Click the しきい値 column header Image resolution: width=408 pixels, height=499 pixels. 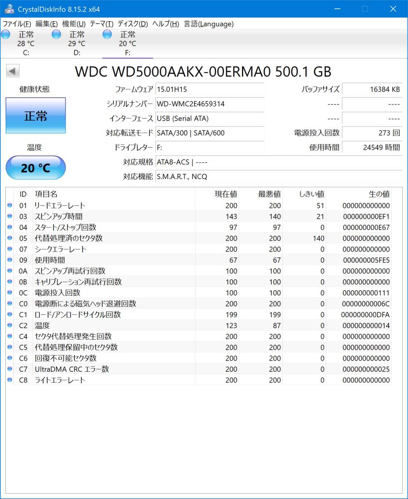pos(305,194)
